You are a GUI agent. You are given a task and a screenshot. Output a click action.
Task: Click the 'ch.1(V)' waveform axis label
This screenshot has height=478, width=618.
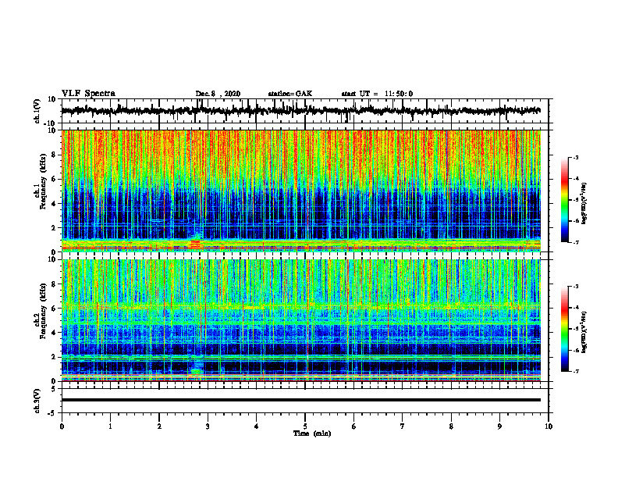pos(37,111)
